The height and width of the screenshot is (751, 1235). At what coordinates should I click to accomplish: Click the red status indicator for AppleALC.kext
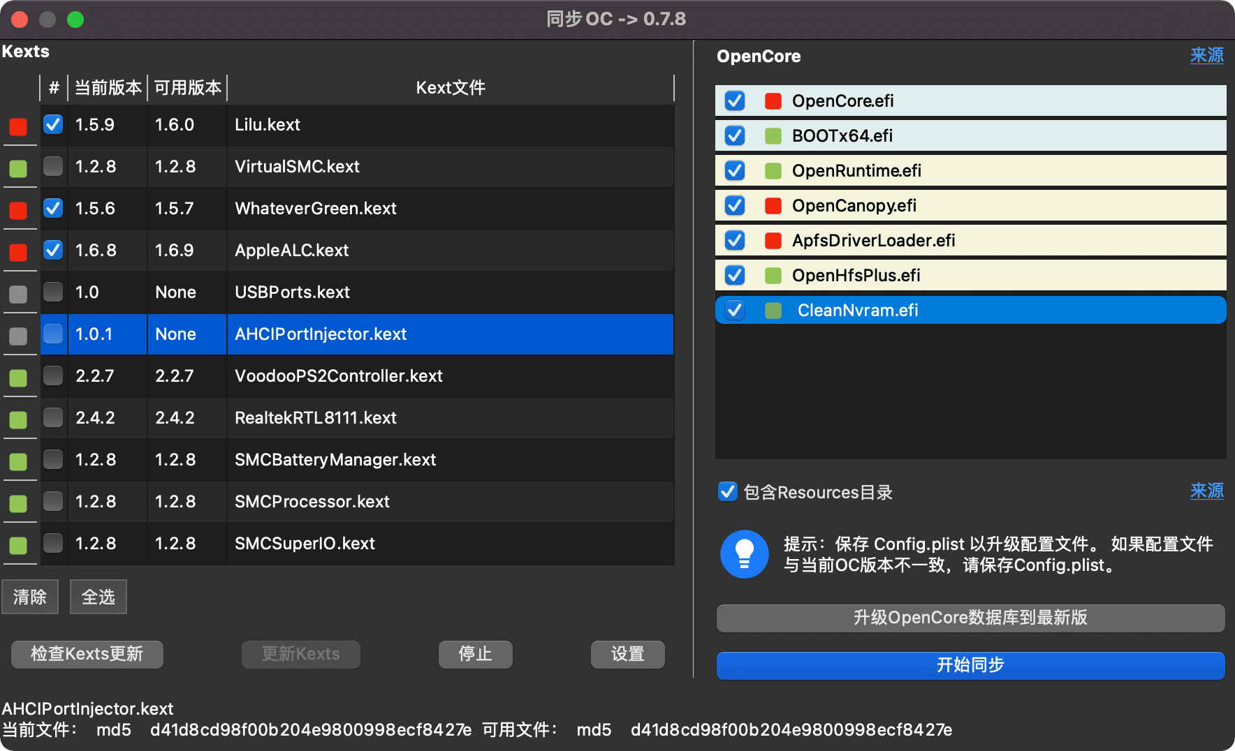pyautogui.click(x=18, y=252)
